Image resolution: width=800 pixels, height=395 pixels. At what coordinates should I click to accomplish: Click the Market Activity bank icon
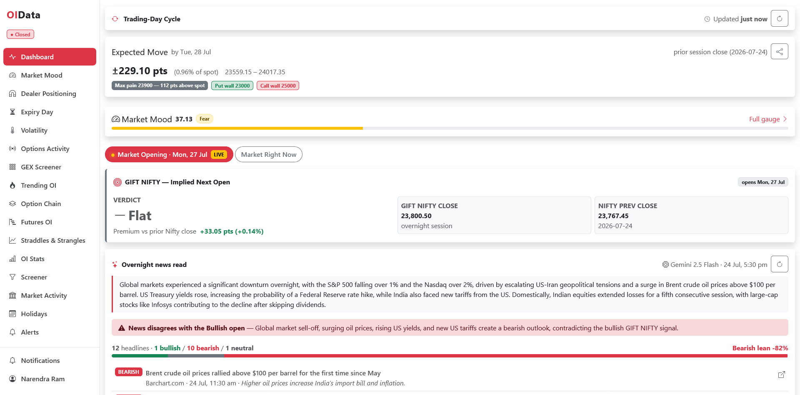[x=12, y=295]
